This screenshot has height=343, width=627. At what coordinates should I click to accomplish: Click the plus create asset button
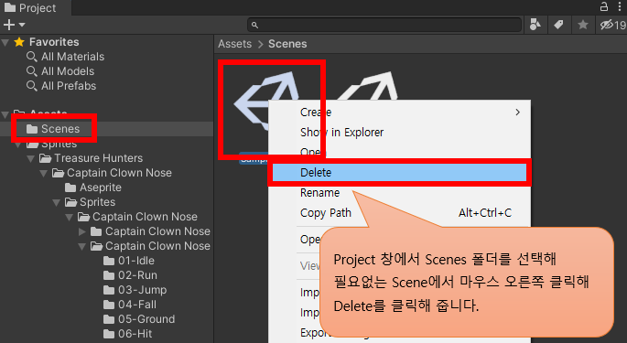coord(9,25)
